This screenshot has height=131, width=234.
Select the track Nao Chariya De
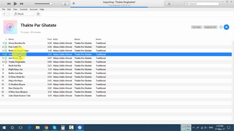click(15, 88)
